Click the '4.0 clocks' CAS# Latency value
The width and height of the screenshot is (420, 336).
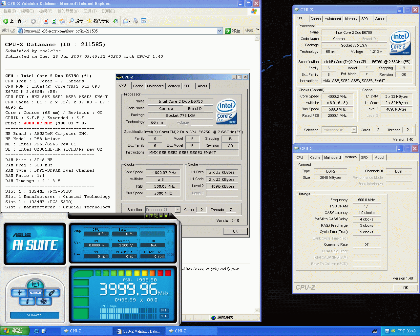(366, 213)
